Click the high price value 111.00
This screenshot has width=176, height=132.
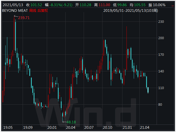click(104, 5)
